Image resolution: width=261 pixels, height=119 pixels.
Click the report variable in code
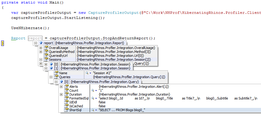(x=35, y=38)
